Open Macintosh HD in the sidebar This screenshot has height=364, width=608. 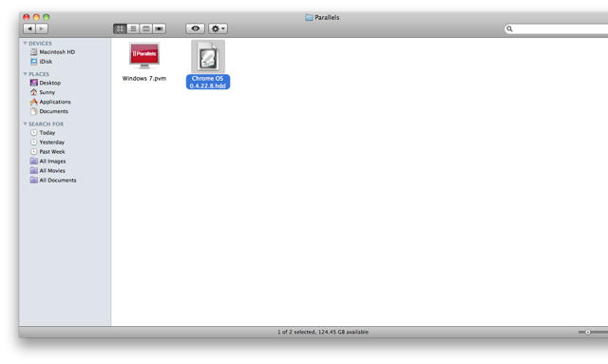[53, 52]
